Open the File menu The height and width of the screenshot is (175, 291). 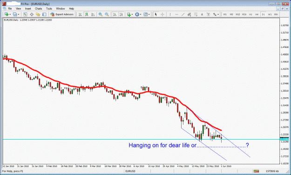(x=10, y=9)
